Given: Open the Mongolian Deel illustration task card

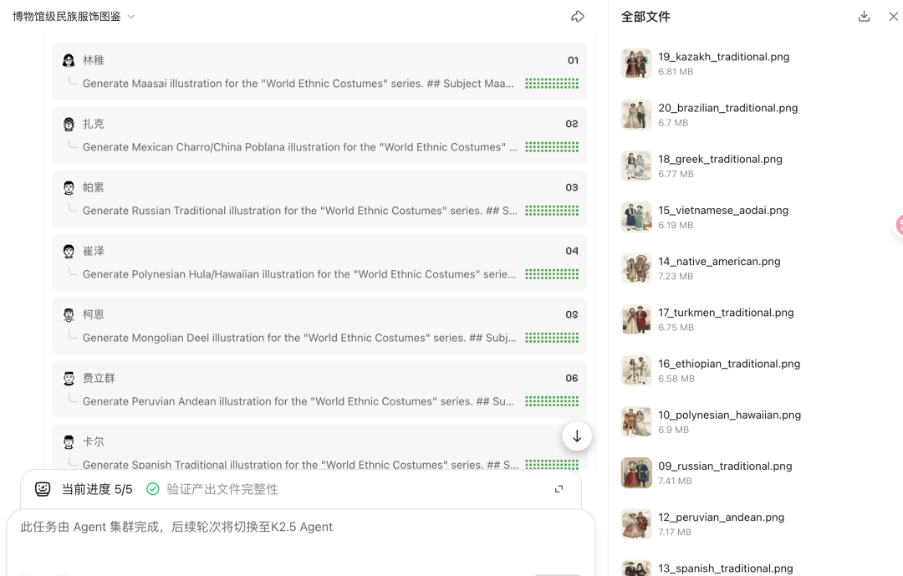Looking at the screenshot, I should (x=319, y=326).
